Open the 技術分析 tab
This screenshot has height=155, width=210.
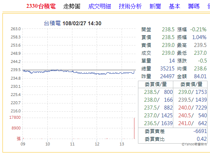pyautogui.click(x=130, y=6)
